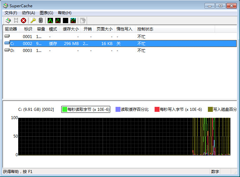
Task: Click the SuperCache disk icon in toolbar
Action: [x=8, y=20]
